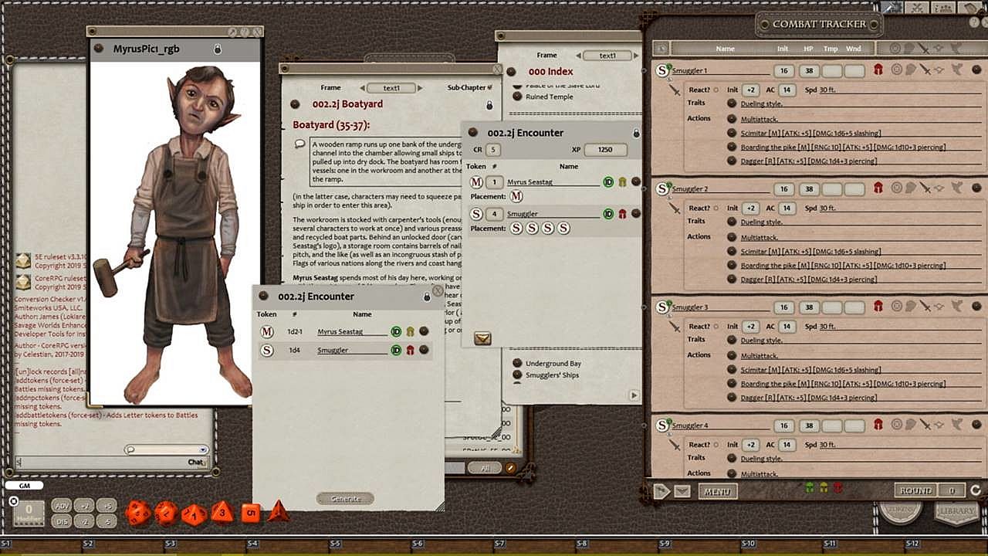This screenshot has height=556, width=988.
Task: Toggle the lock on the 002.2j Boatyard page
Action: point(489,105)
